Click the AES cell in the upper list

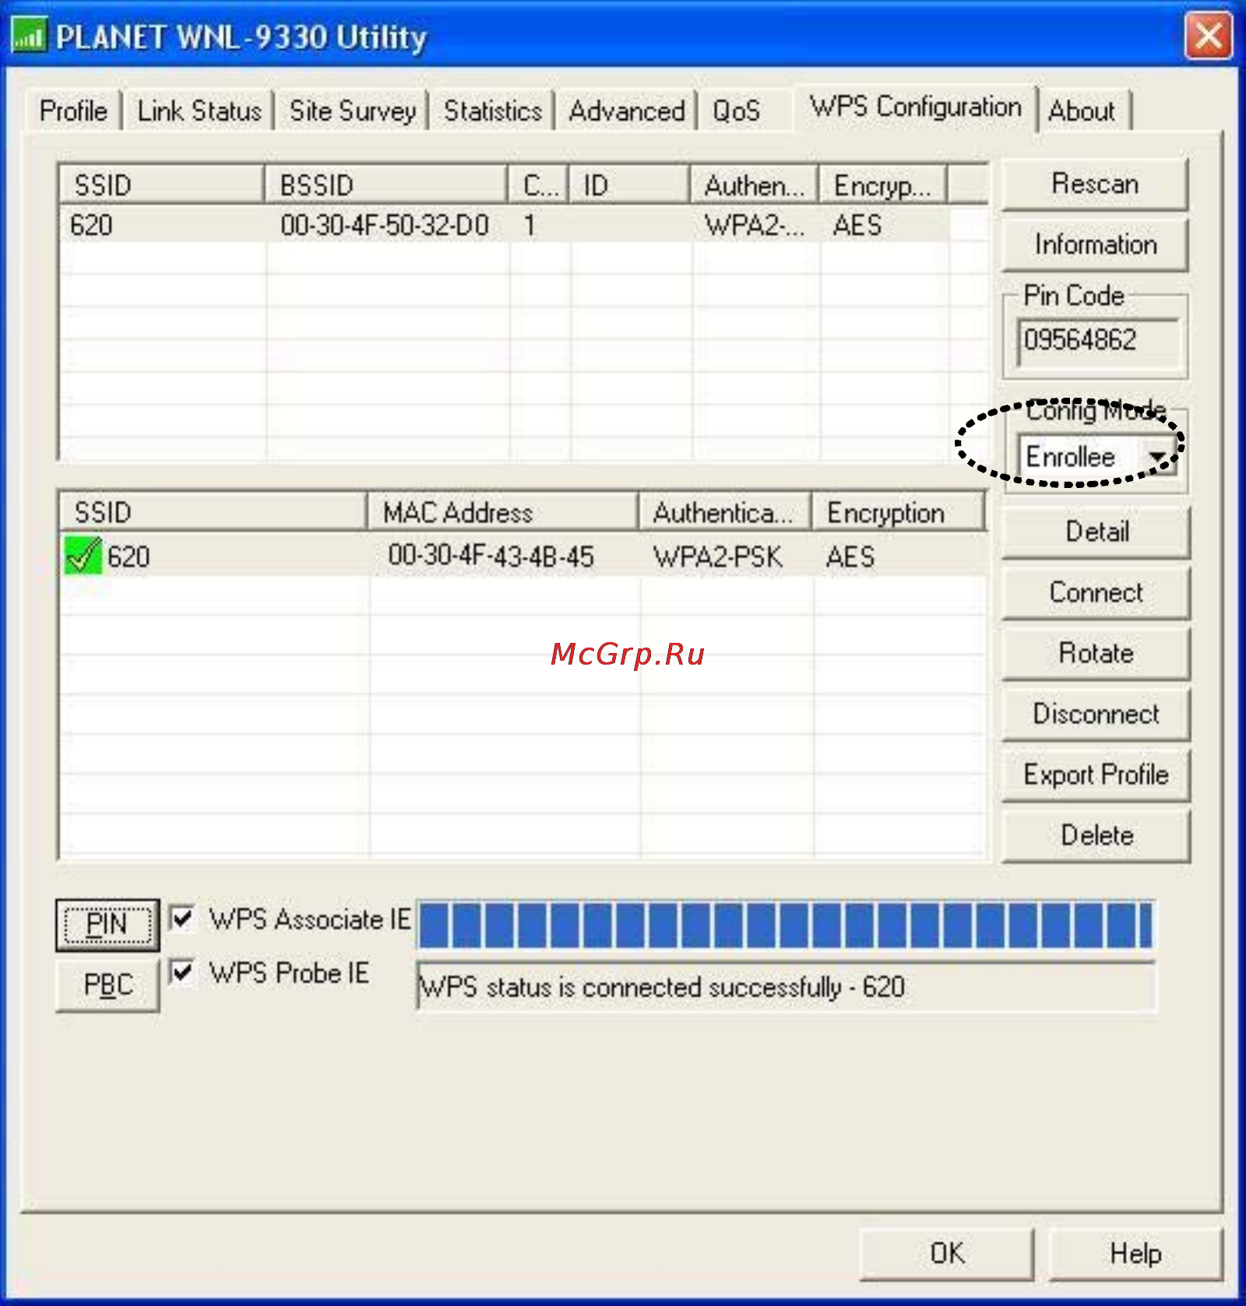coord(857,225)
